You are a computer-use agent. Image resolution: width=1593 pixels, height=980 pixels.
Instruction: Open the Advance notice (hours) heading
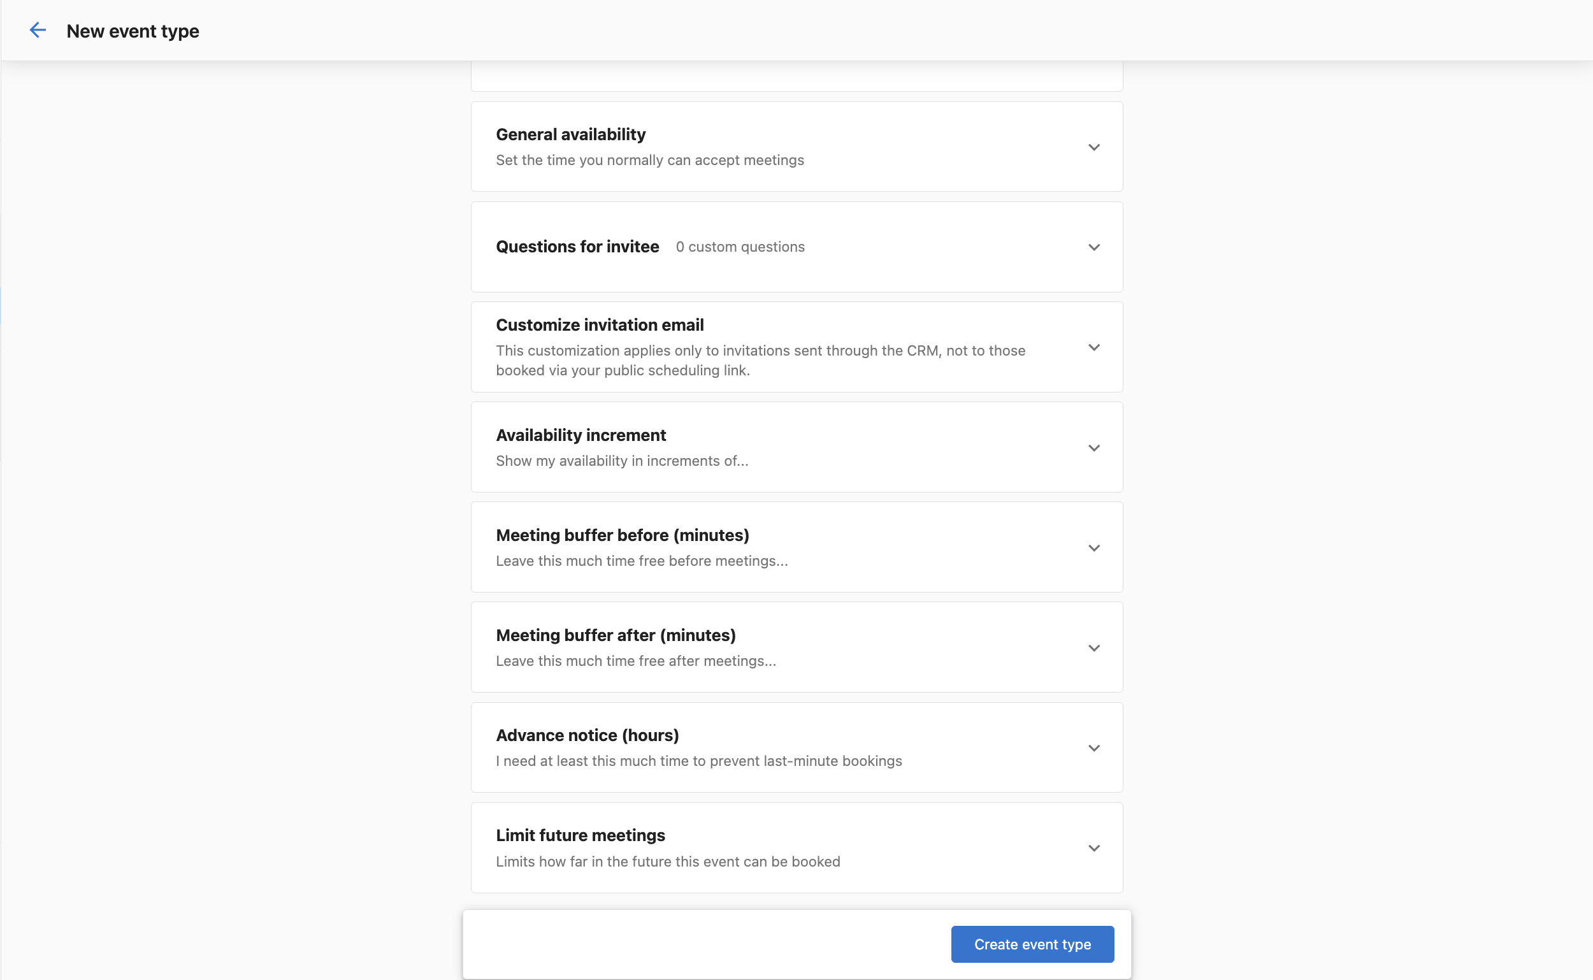pos(587,735)
